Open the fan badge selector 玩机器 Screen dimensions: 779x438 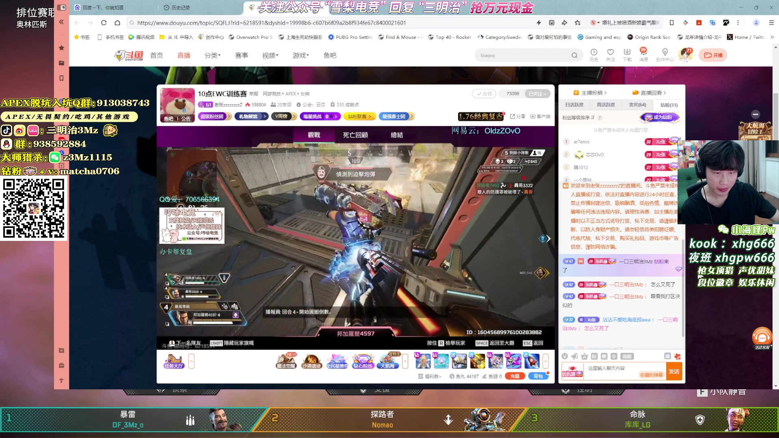(x=572, y=371)
